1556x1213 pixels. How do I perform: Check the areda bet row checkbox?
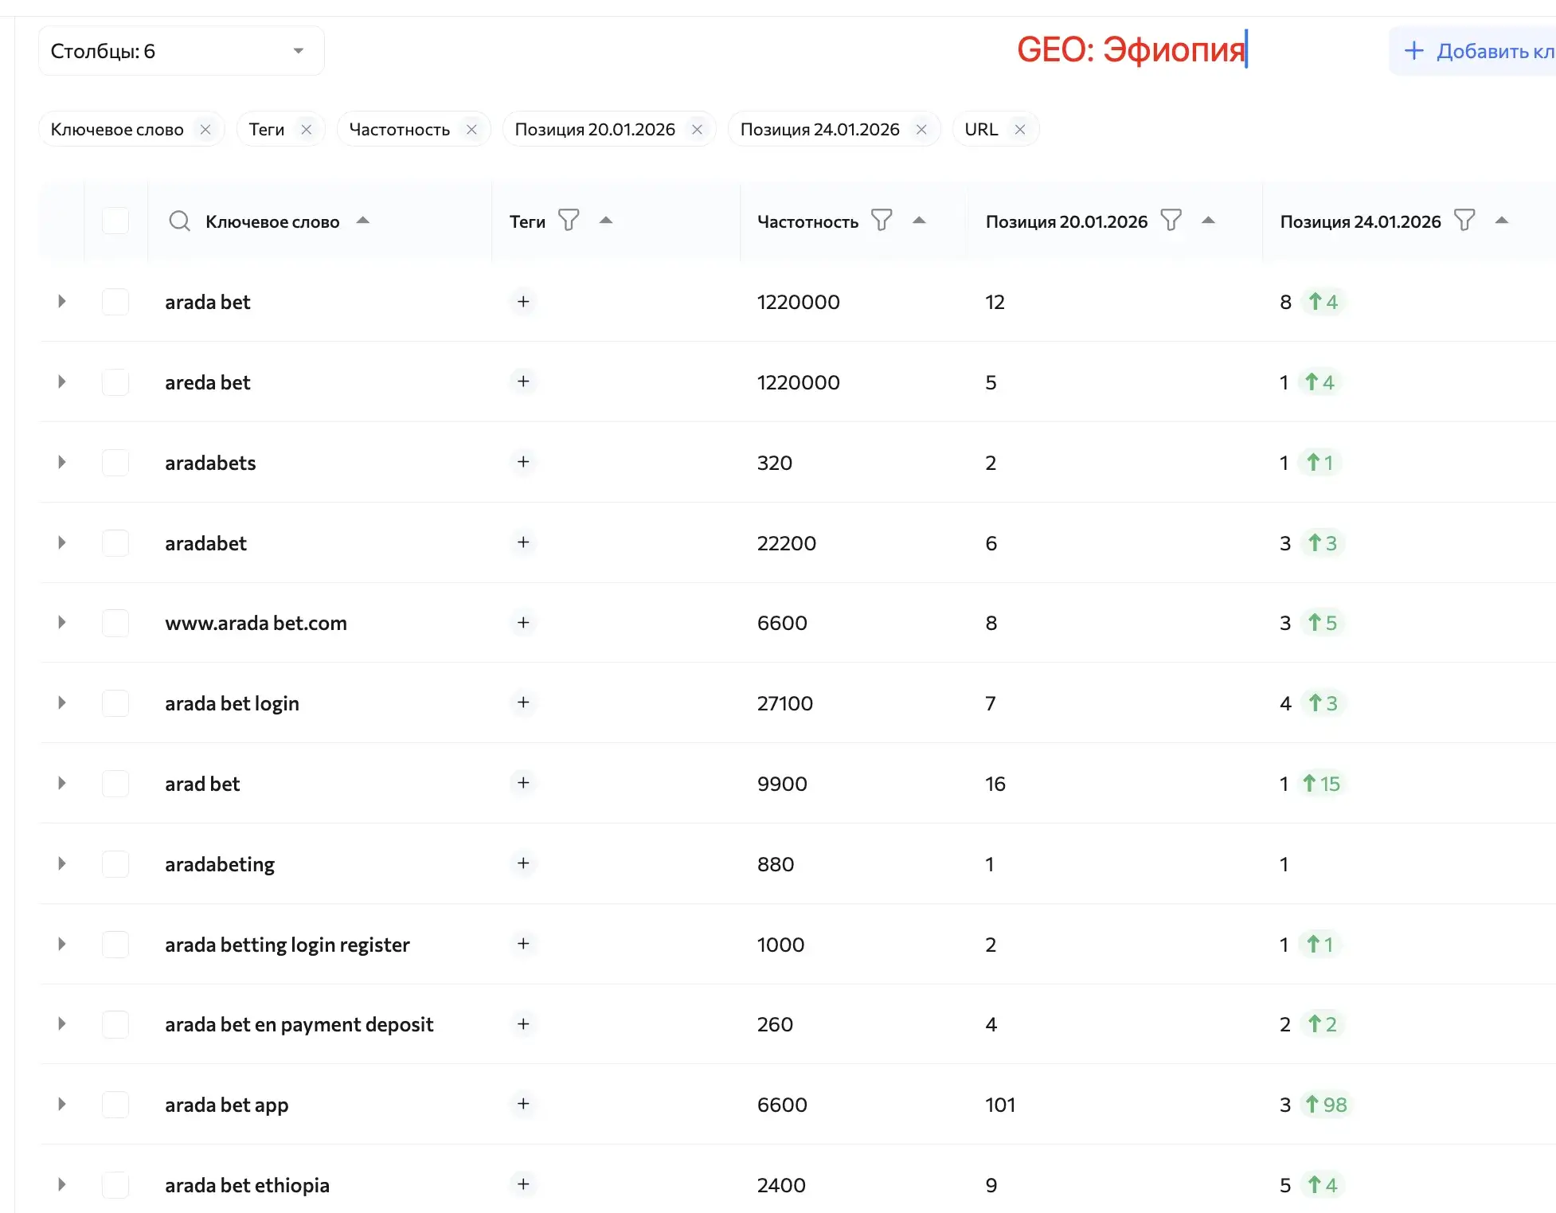pos(115,382)
